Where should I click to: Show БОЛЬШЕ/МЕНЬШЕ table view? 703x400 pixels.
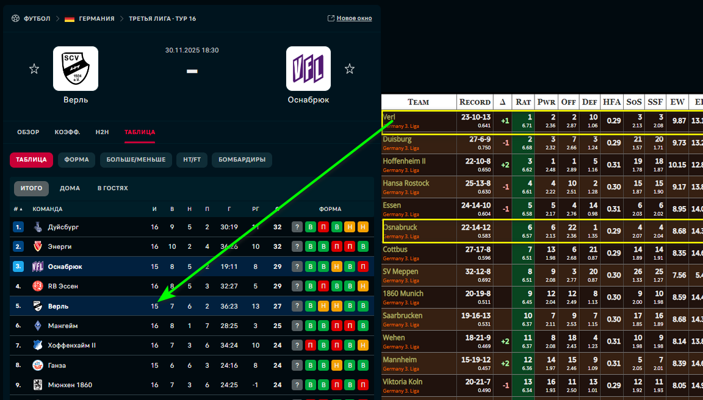pos(135,160)
